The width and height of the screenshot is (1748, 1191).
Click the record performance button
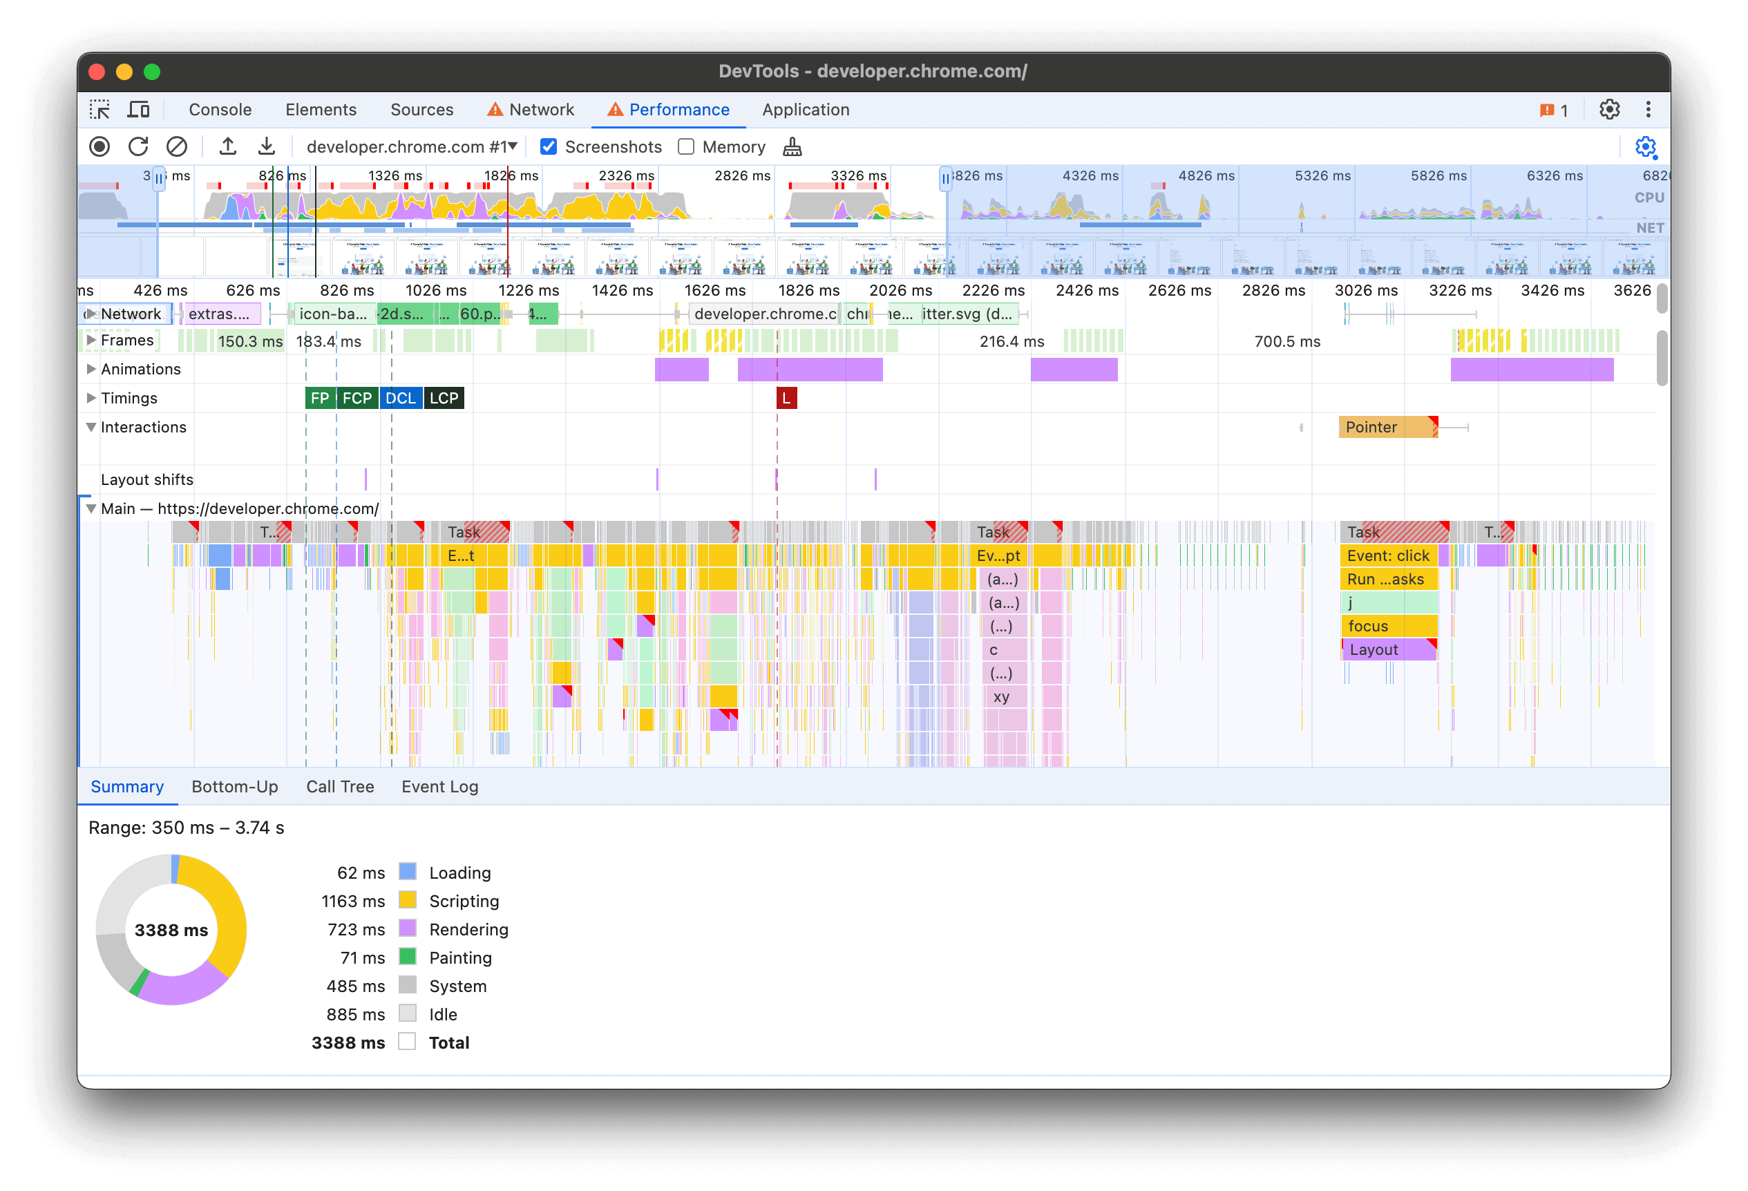[99, 146]
